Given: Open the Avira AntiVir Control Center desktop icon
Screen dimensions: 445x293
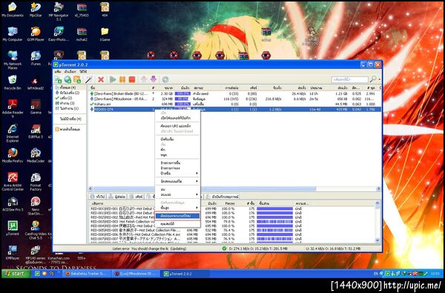Looking at the screenshot, I should point(13,182).
